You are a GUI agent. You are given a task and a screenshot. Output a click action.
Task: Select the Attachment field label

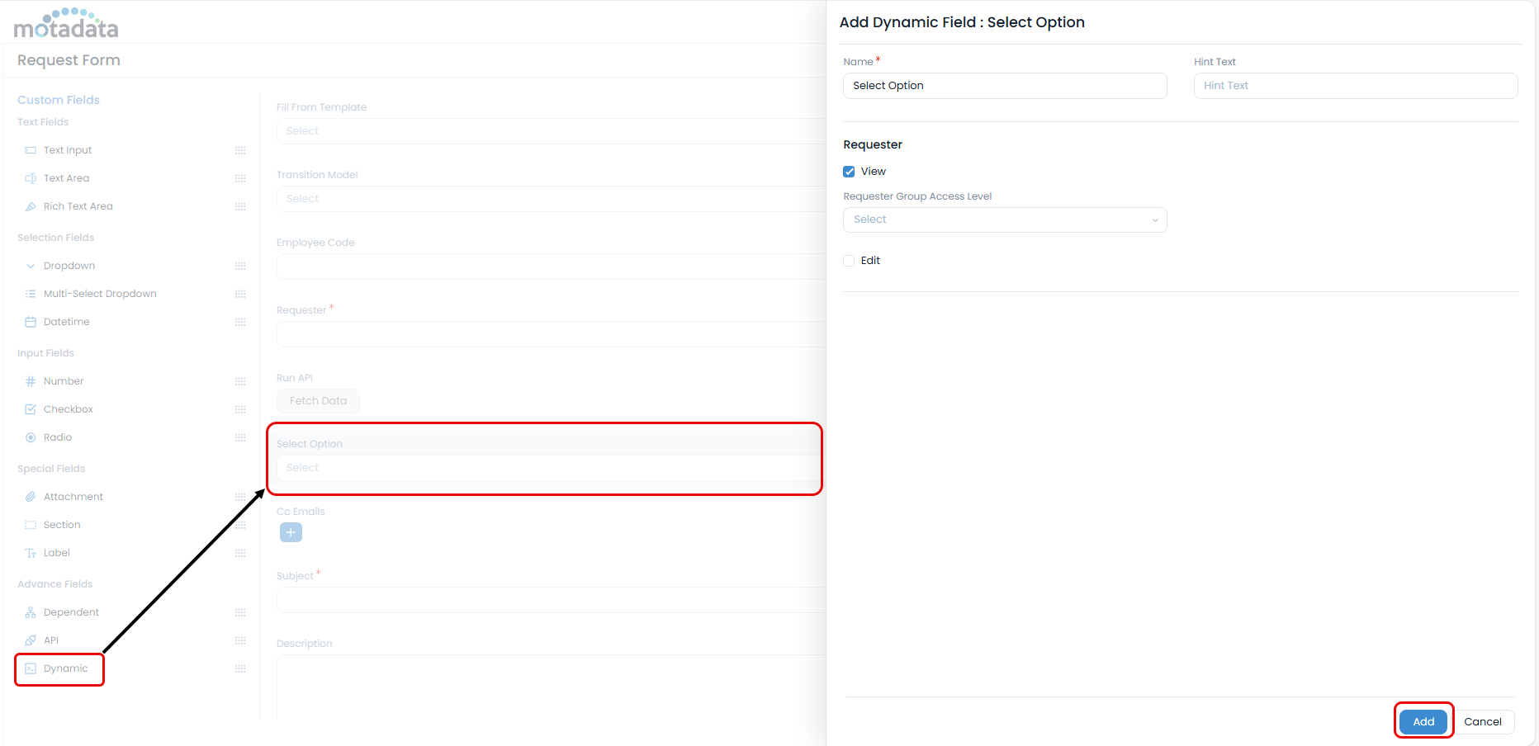point(73,497)
